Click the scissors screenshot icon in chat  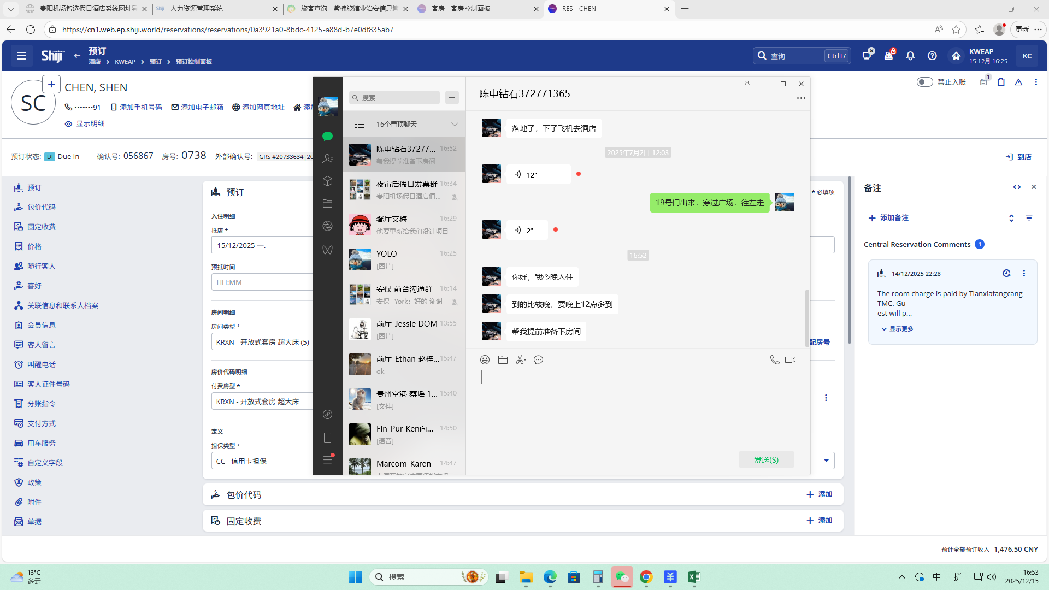[x=521, y=359]
